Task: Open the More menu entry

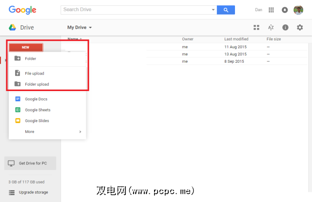Action: [x=47, y=132]
